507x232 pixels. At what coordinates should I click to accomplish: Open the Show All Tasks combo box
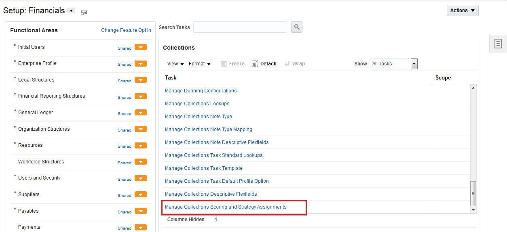click(394, 64)
